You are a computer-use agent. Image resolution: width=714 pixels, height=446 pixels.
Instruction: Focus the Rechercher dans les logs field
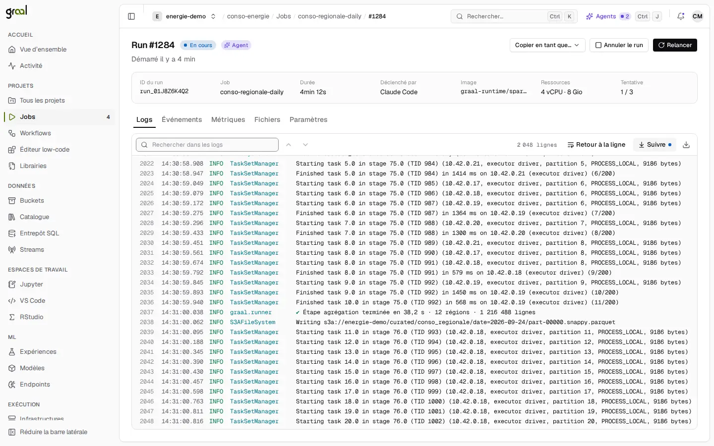pyautogui.click(x=207, y=145)
